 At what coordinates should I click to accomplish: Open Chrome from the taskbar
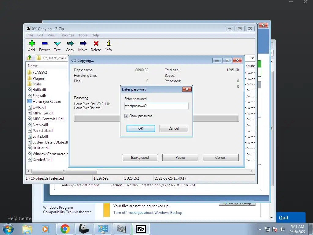[65, 229]
